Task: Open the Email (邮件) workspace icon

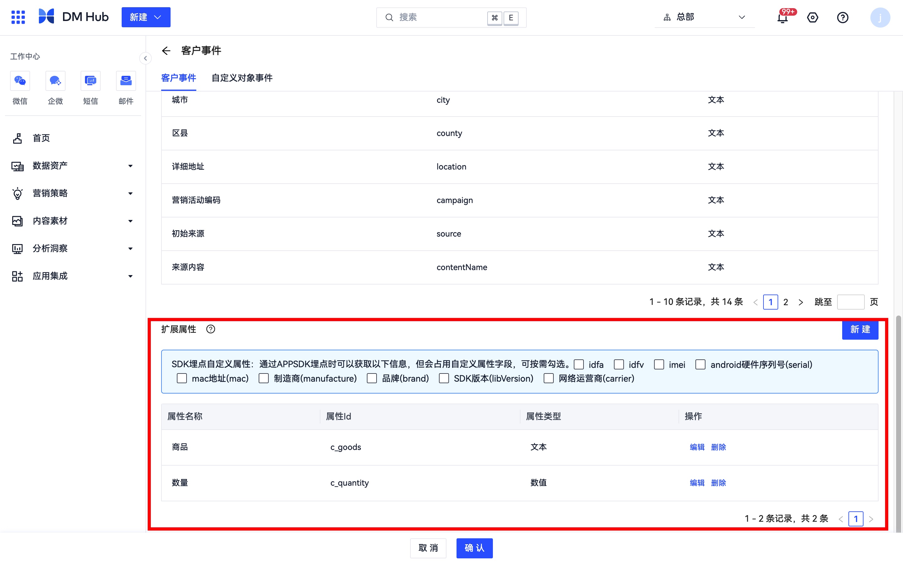Action: tap(126, 81)
